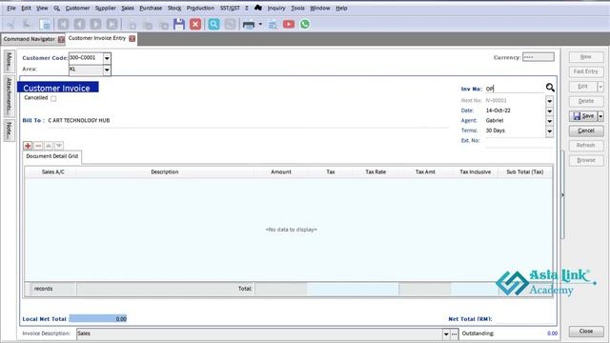610x343 pixels.
Task: Go to last record toolbar icon
Action: 112,25
